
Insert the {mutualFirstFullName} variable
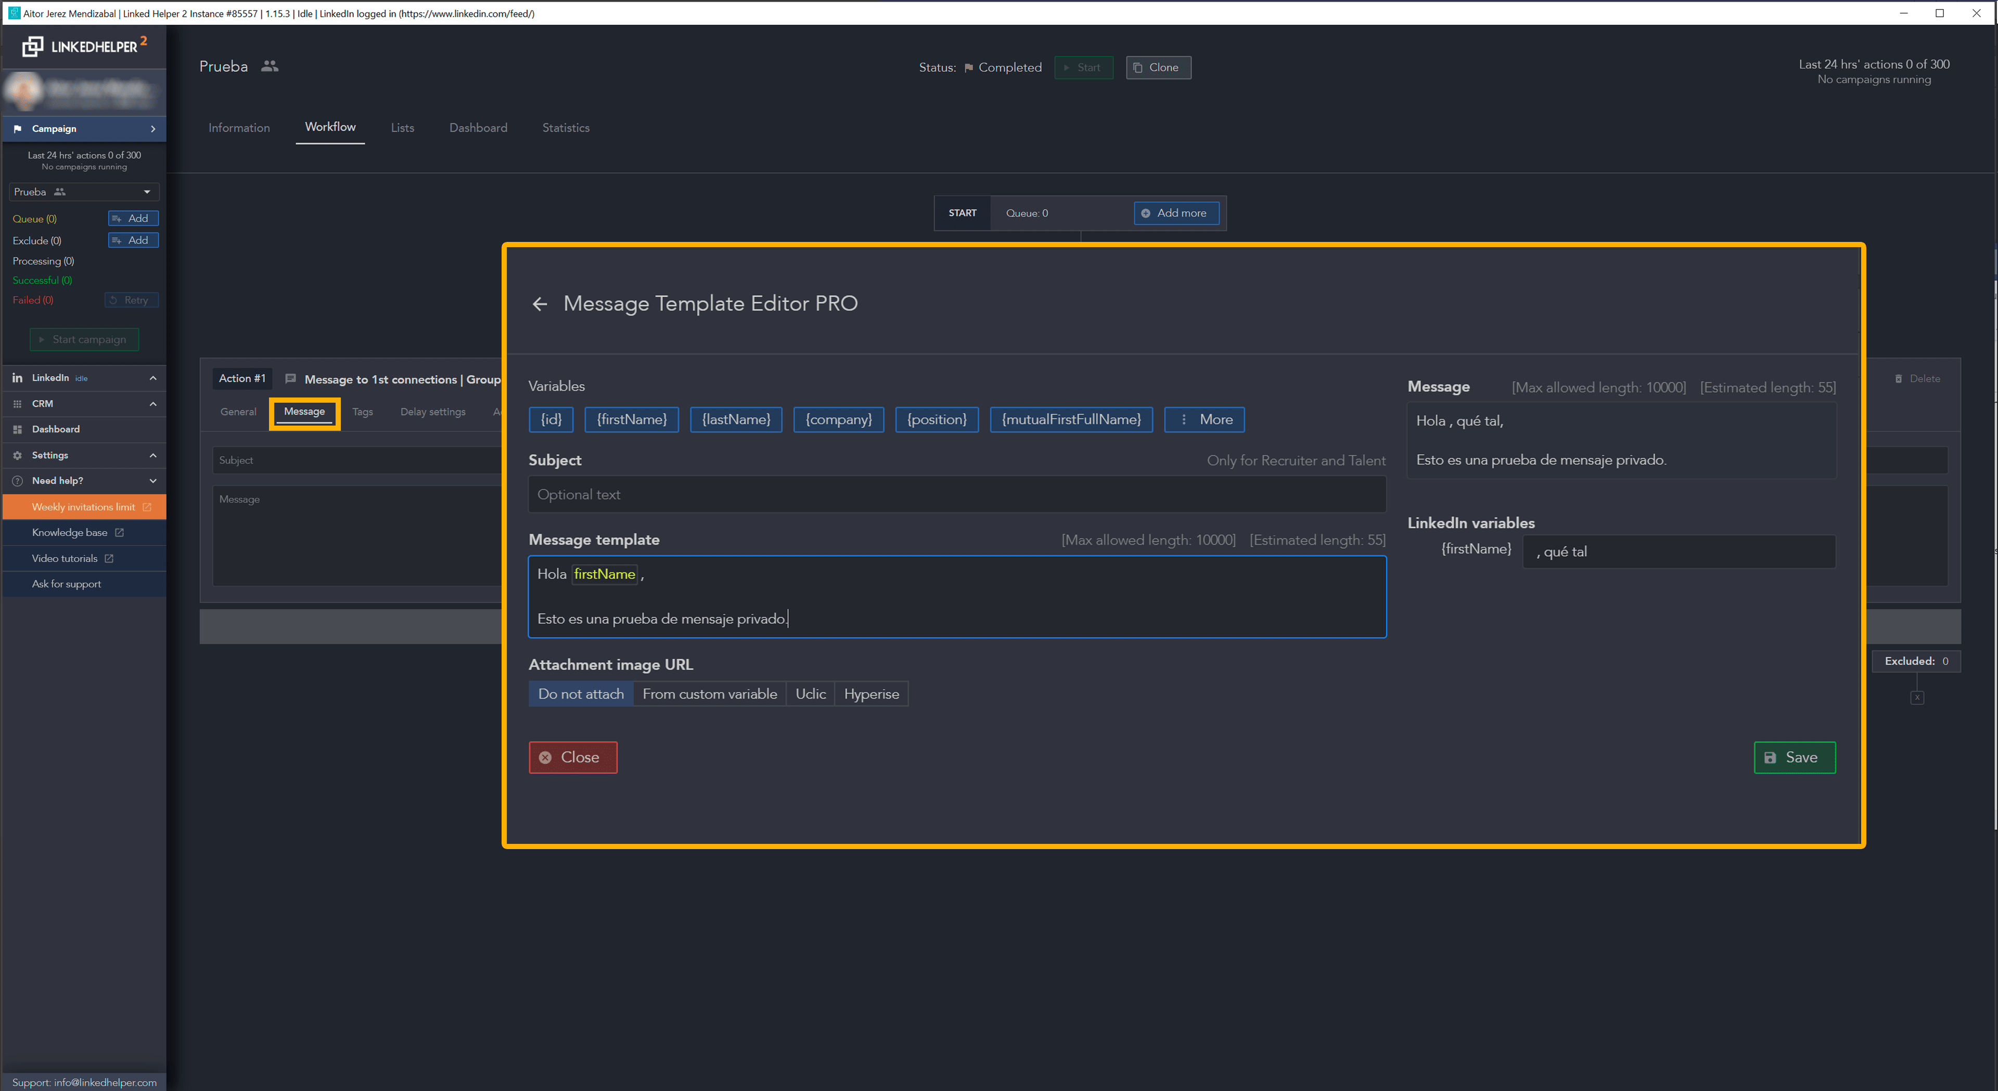click(1071, 419)
